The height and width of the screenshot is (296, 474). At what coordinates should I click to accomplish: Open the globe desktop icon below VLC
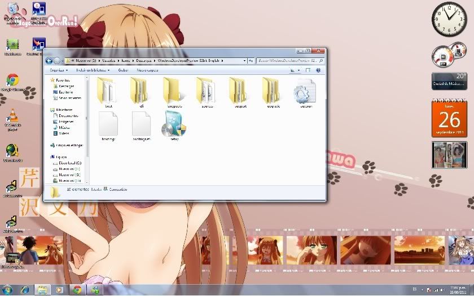pos(12,152)
